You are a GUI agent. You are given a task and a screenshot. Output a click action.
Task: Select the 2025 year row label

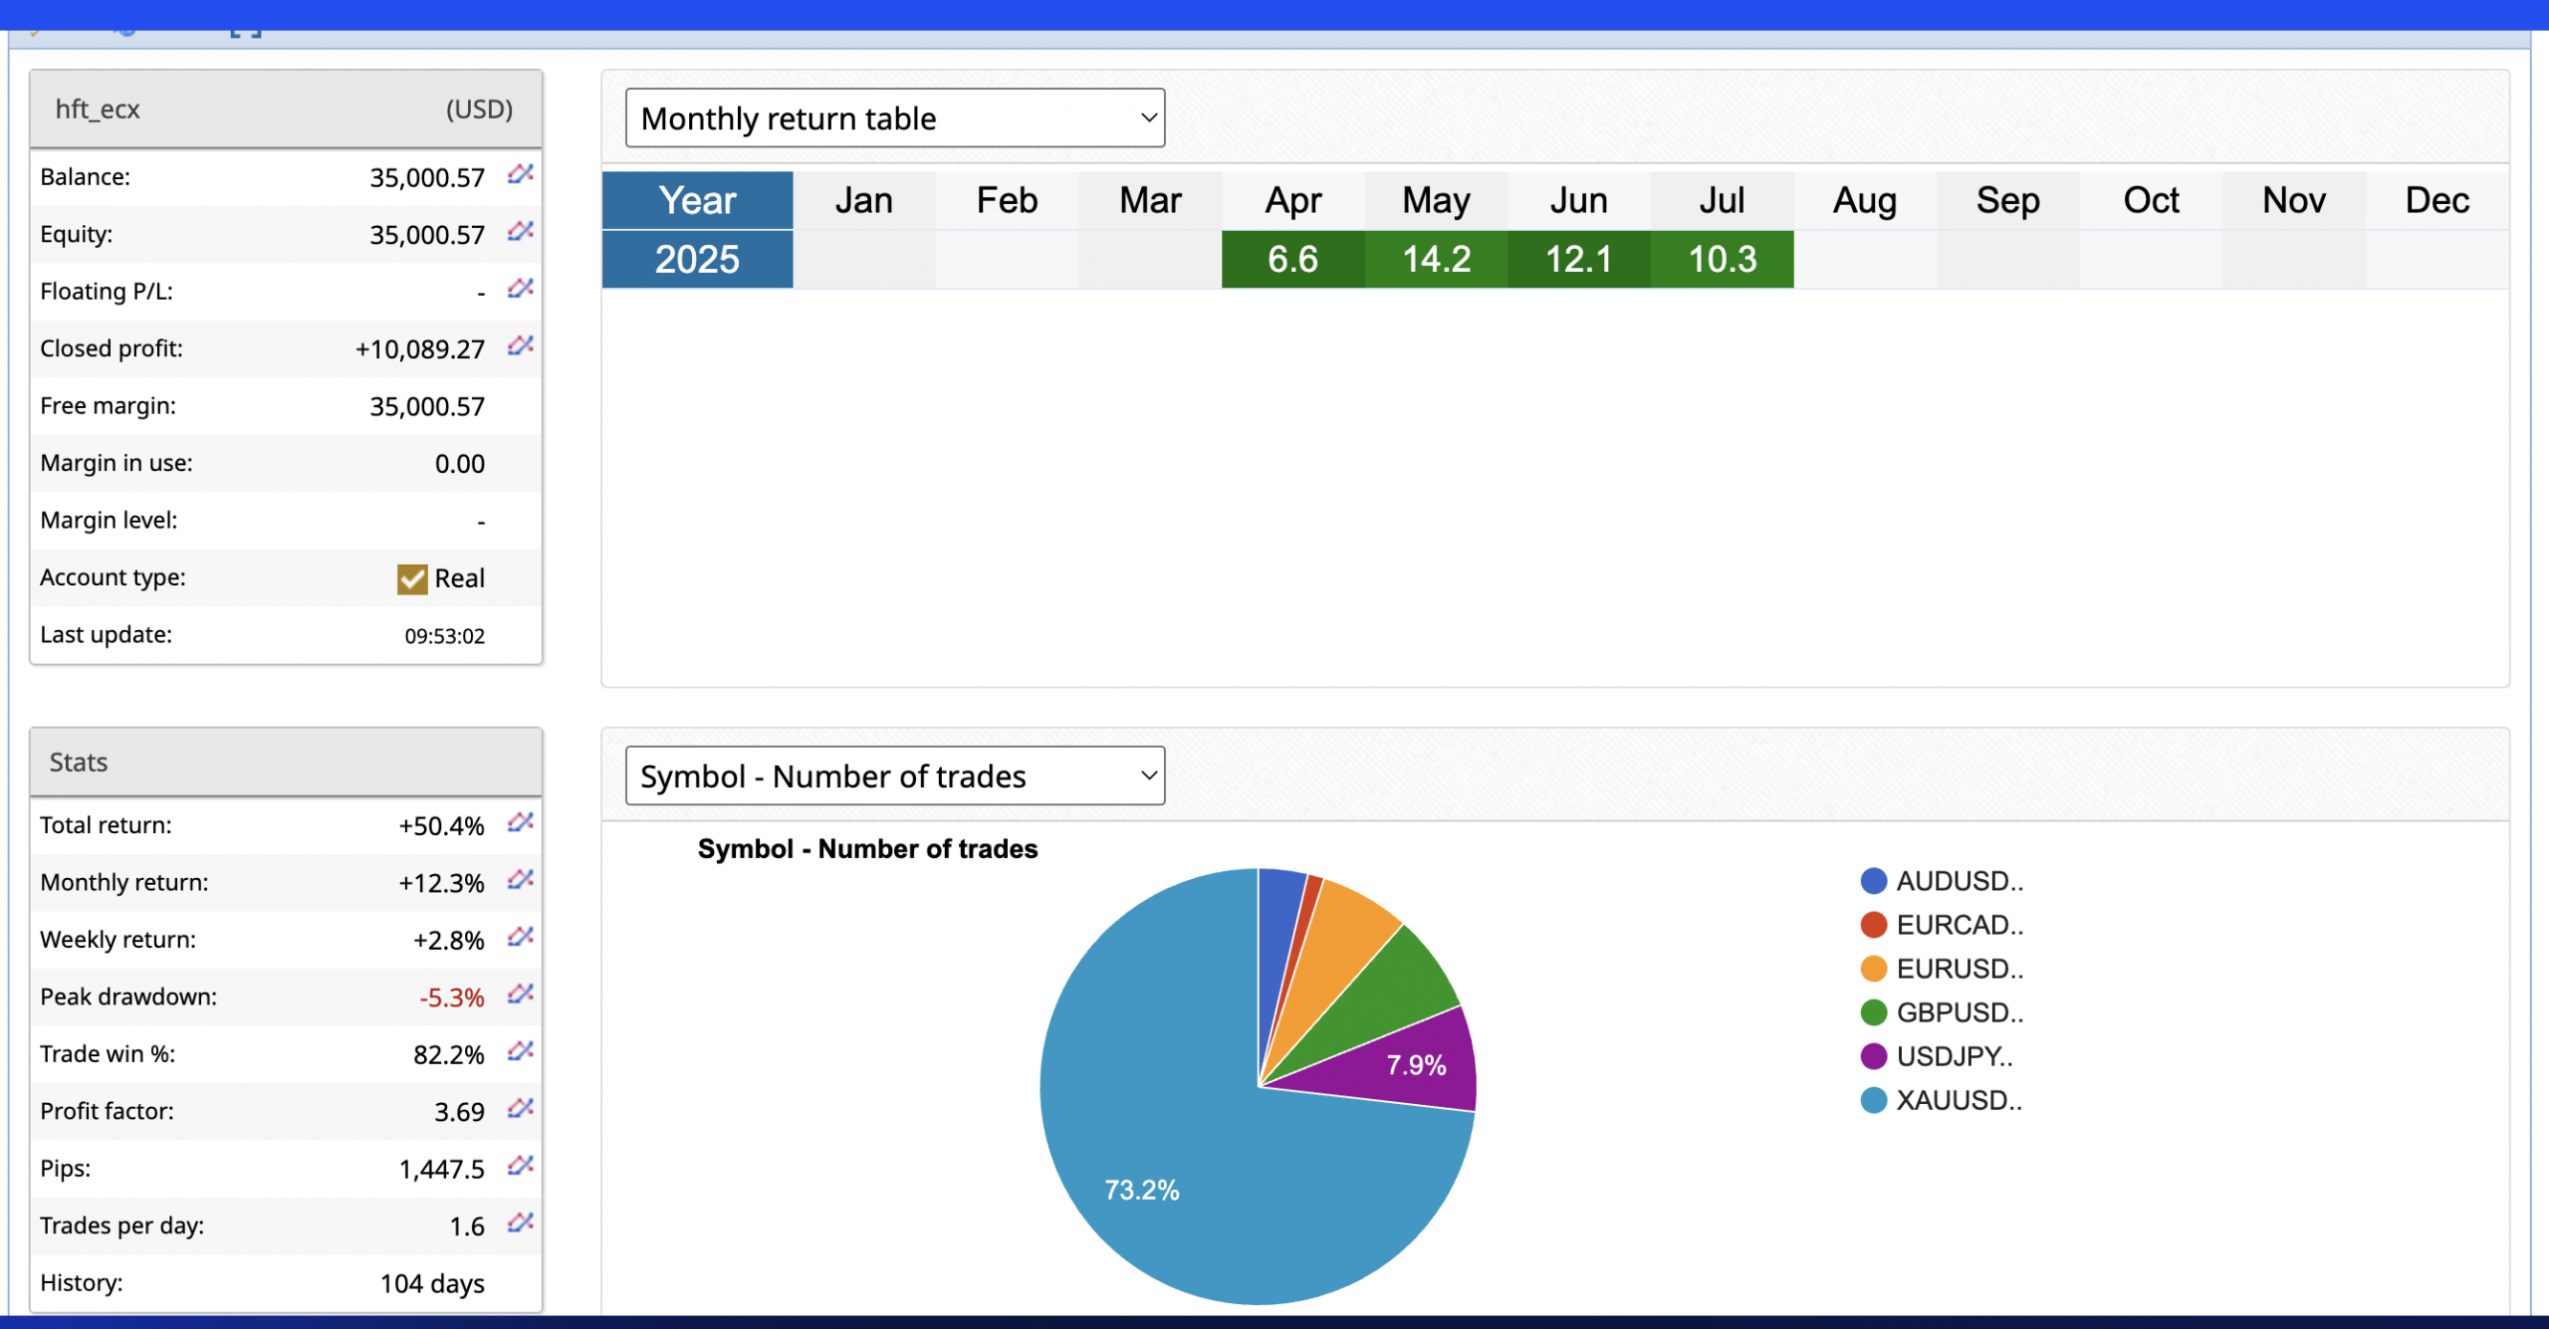[697, 260]
